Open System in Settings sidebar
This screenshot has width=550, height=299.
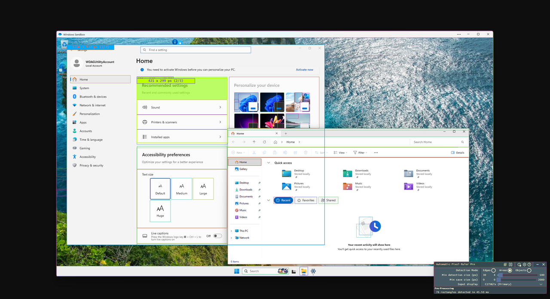click(101, 88)
